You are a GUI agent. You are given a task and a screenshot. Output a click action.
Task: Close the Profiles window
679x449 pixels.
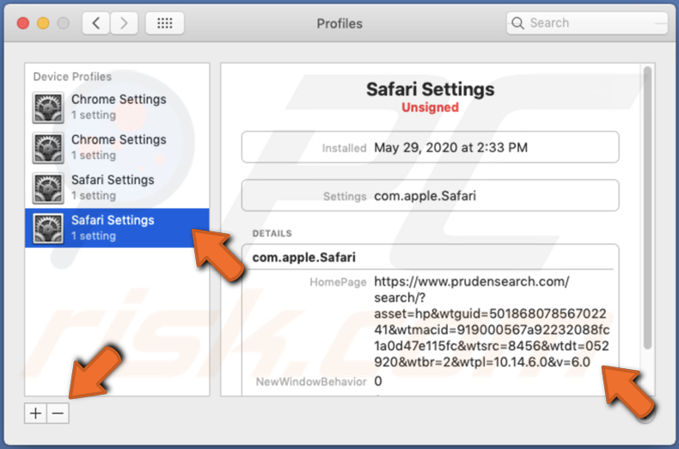[x=22, y=23]
